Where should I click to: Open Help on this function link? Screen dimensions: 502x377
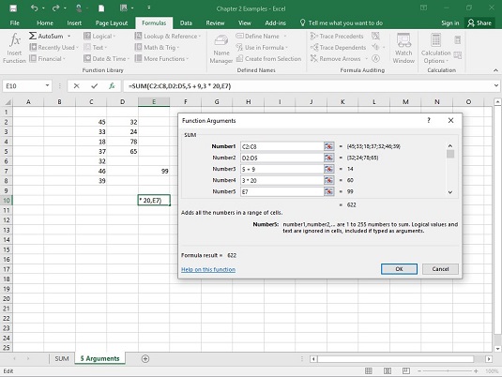pyautogui.click(x=208, y=269)
